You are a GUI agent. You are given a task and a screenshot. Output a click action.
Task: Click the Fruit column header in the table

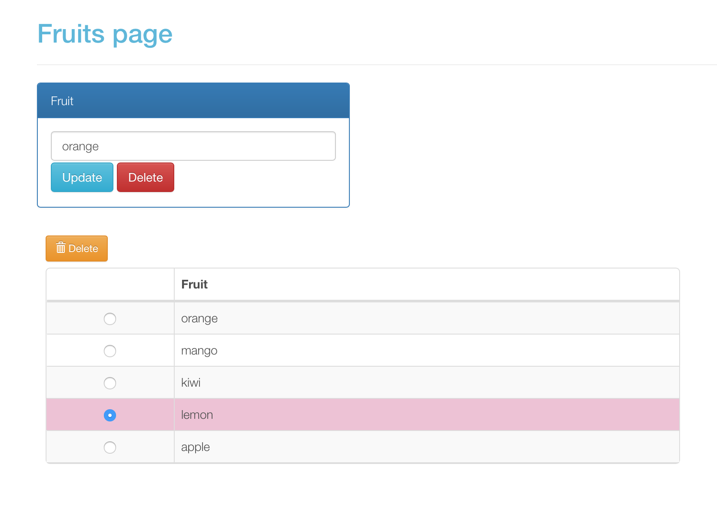click(194, 284)
